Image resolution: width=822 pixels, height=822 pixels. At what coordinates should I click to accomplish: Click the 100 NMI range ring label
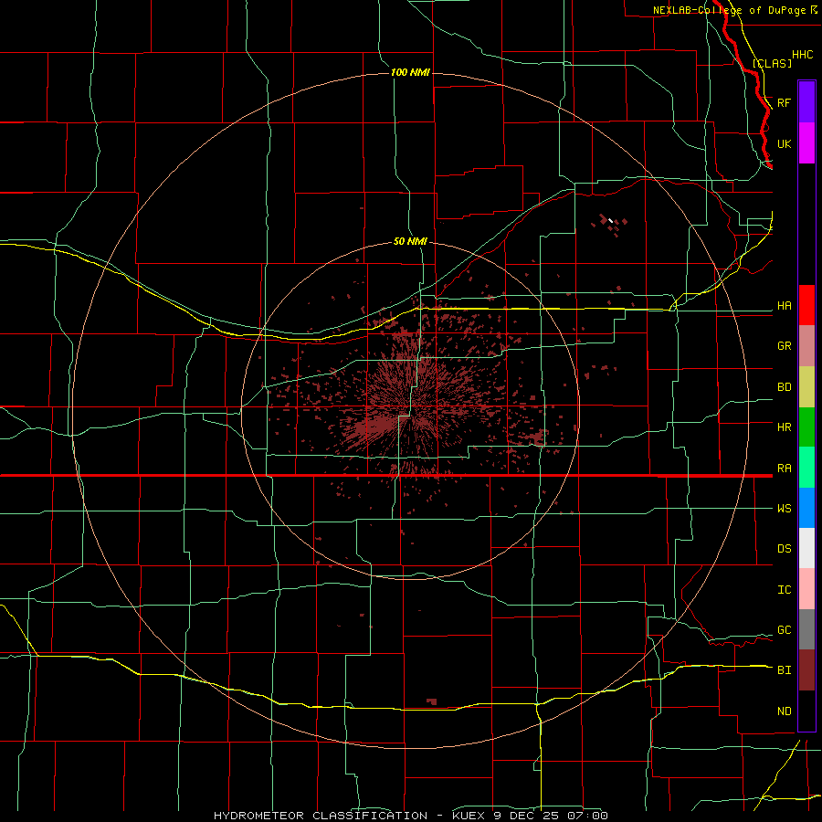410,72
